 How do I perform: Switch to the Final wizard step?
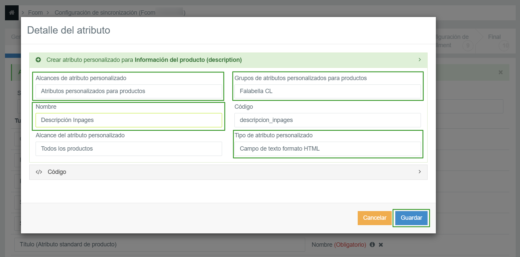pos(494,37)
